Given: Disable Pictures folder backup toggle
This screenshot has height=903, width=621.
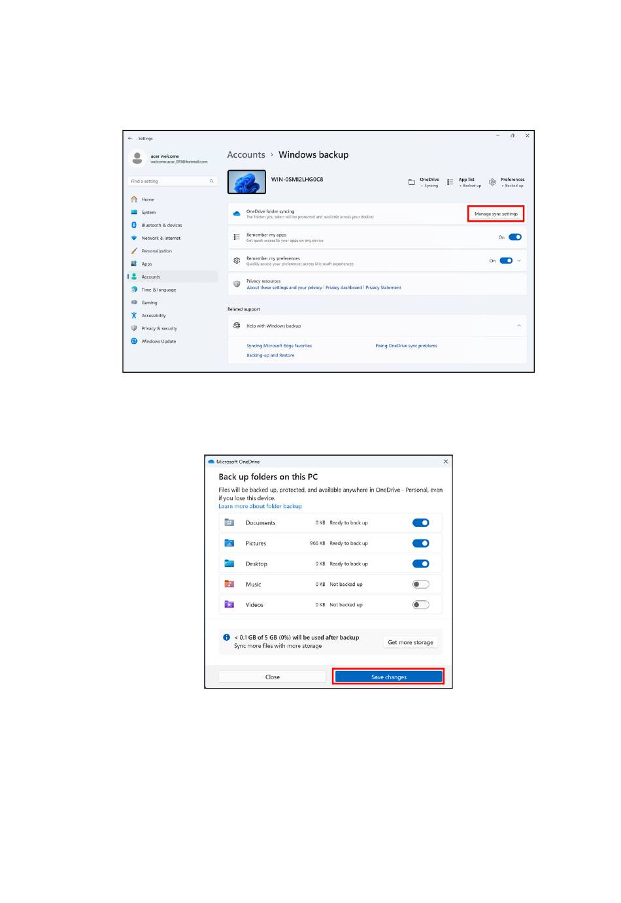Looking at the screenshot, I should pyautogui.click(x=421, y=543).
